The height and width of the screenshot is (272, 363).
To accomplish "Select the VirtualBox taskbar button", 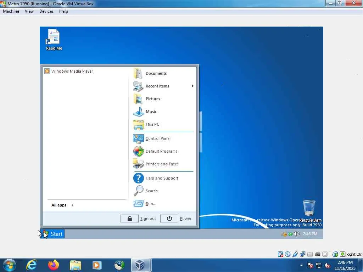I will [x=141, y=265].
